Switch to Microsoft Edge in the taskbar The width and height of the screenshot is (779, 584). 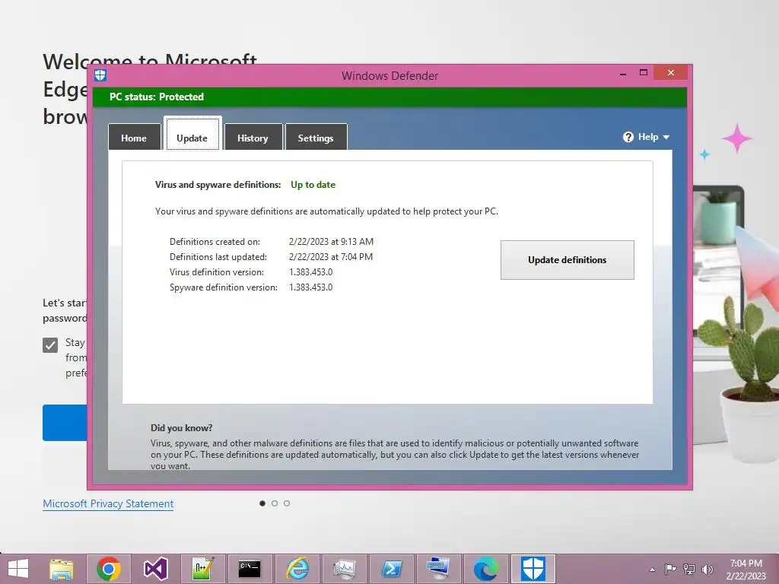pos(485,569)
